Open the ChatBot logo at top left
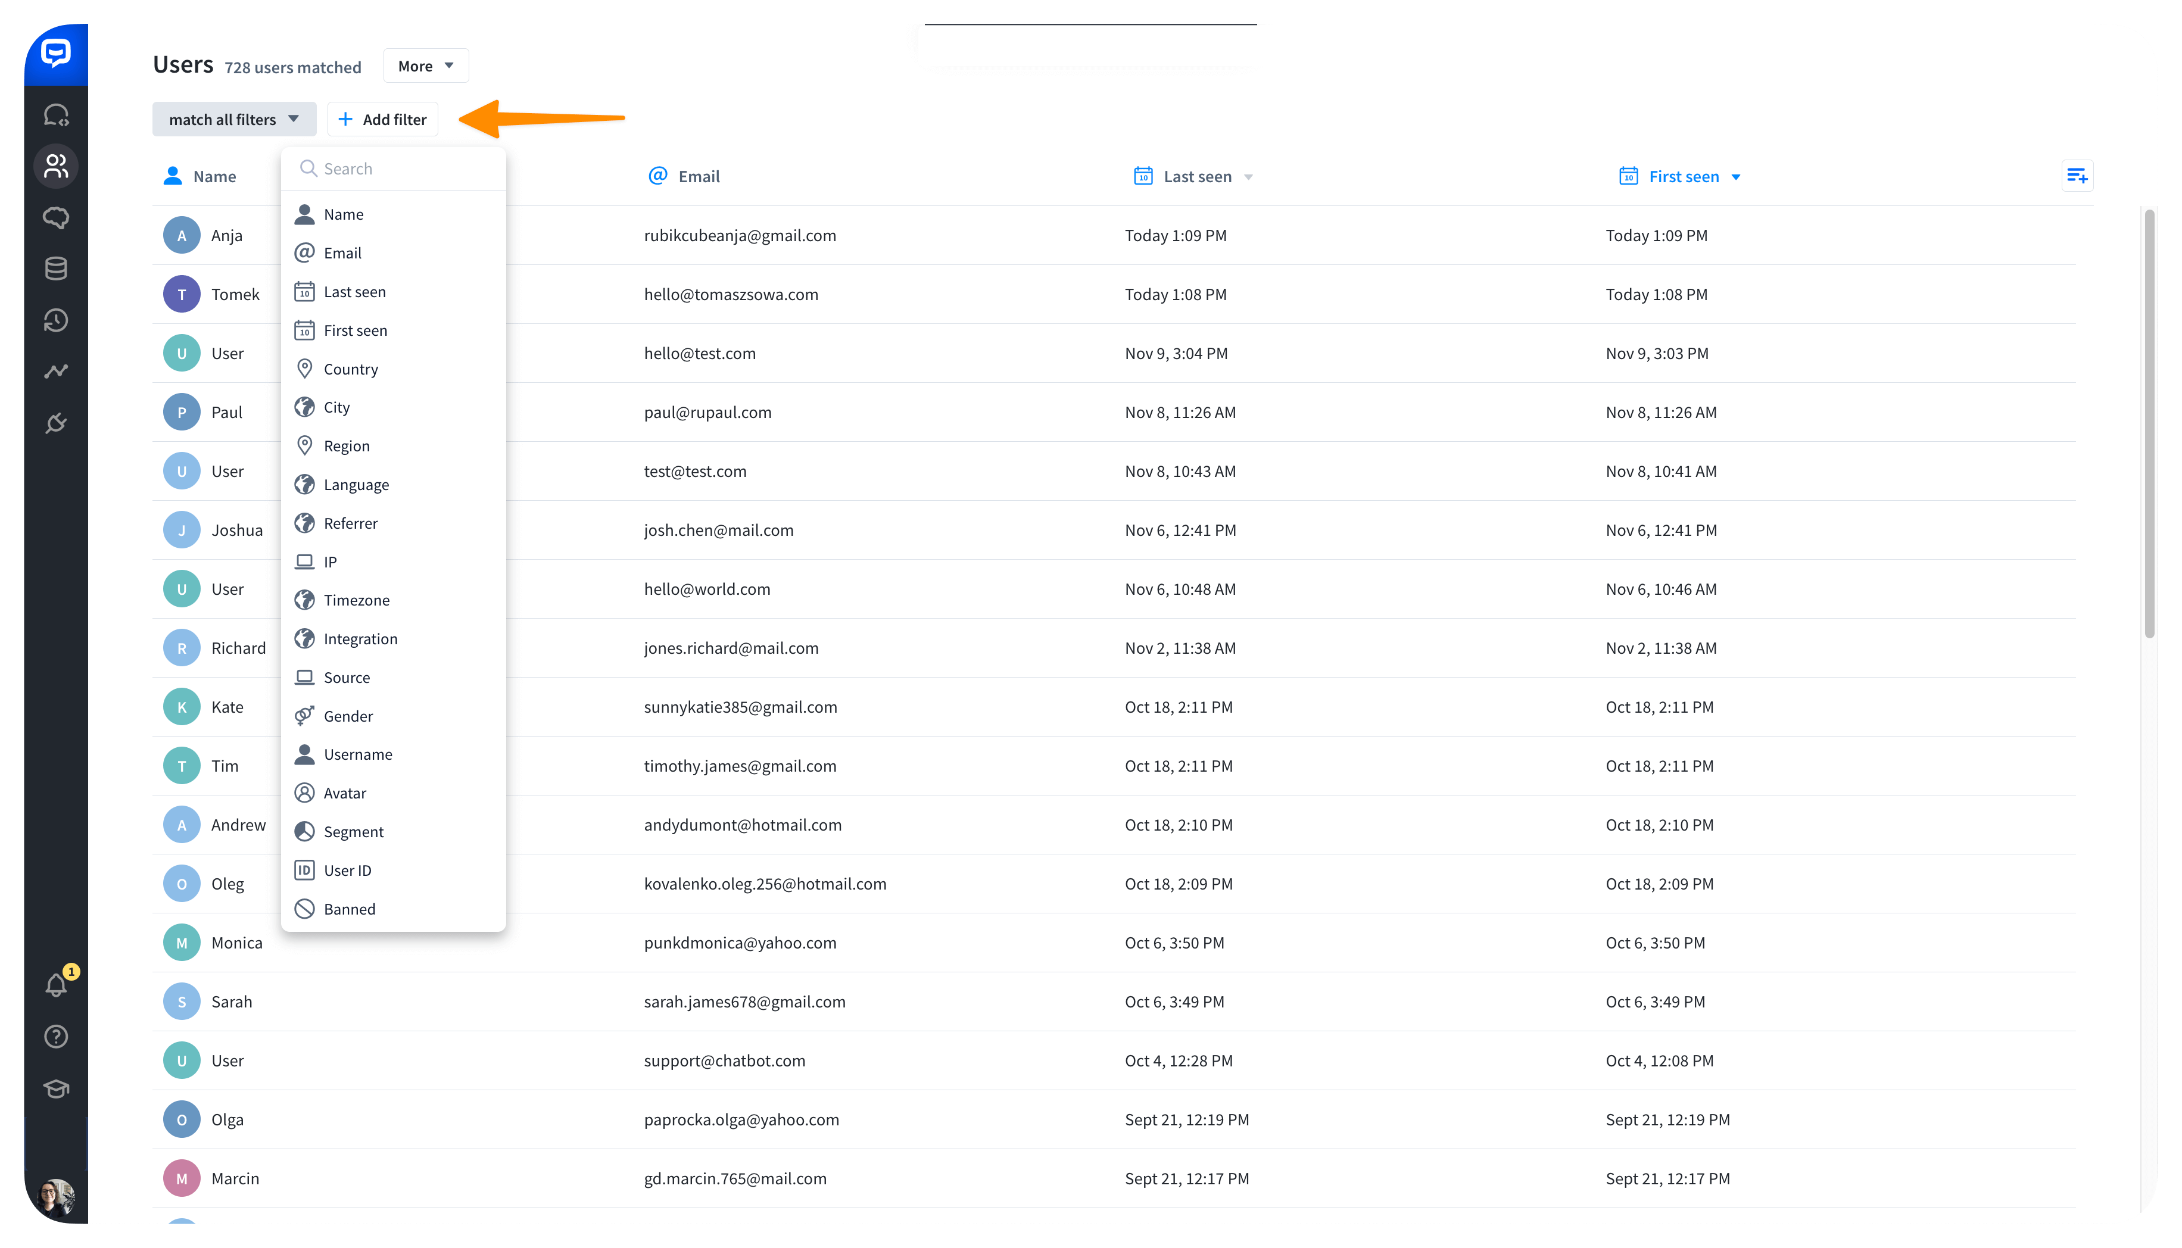 [56, 54]
